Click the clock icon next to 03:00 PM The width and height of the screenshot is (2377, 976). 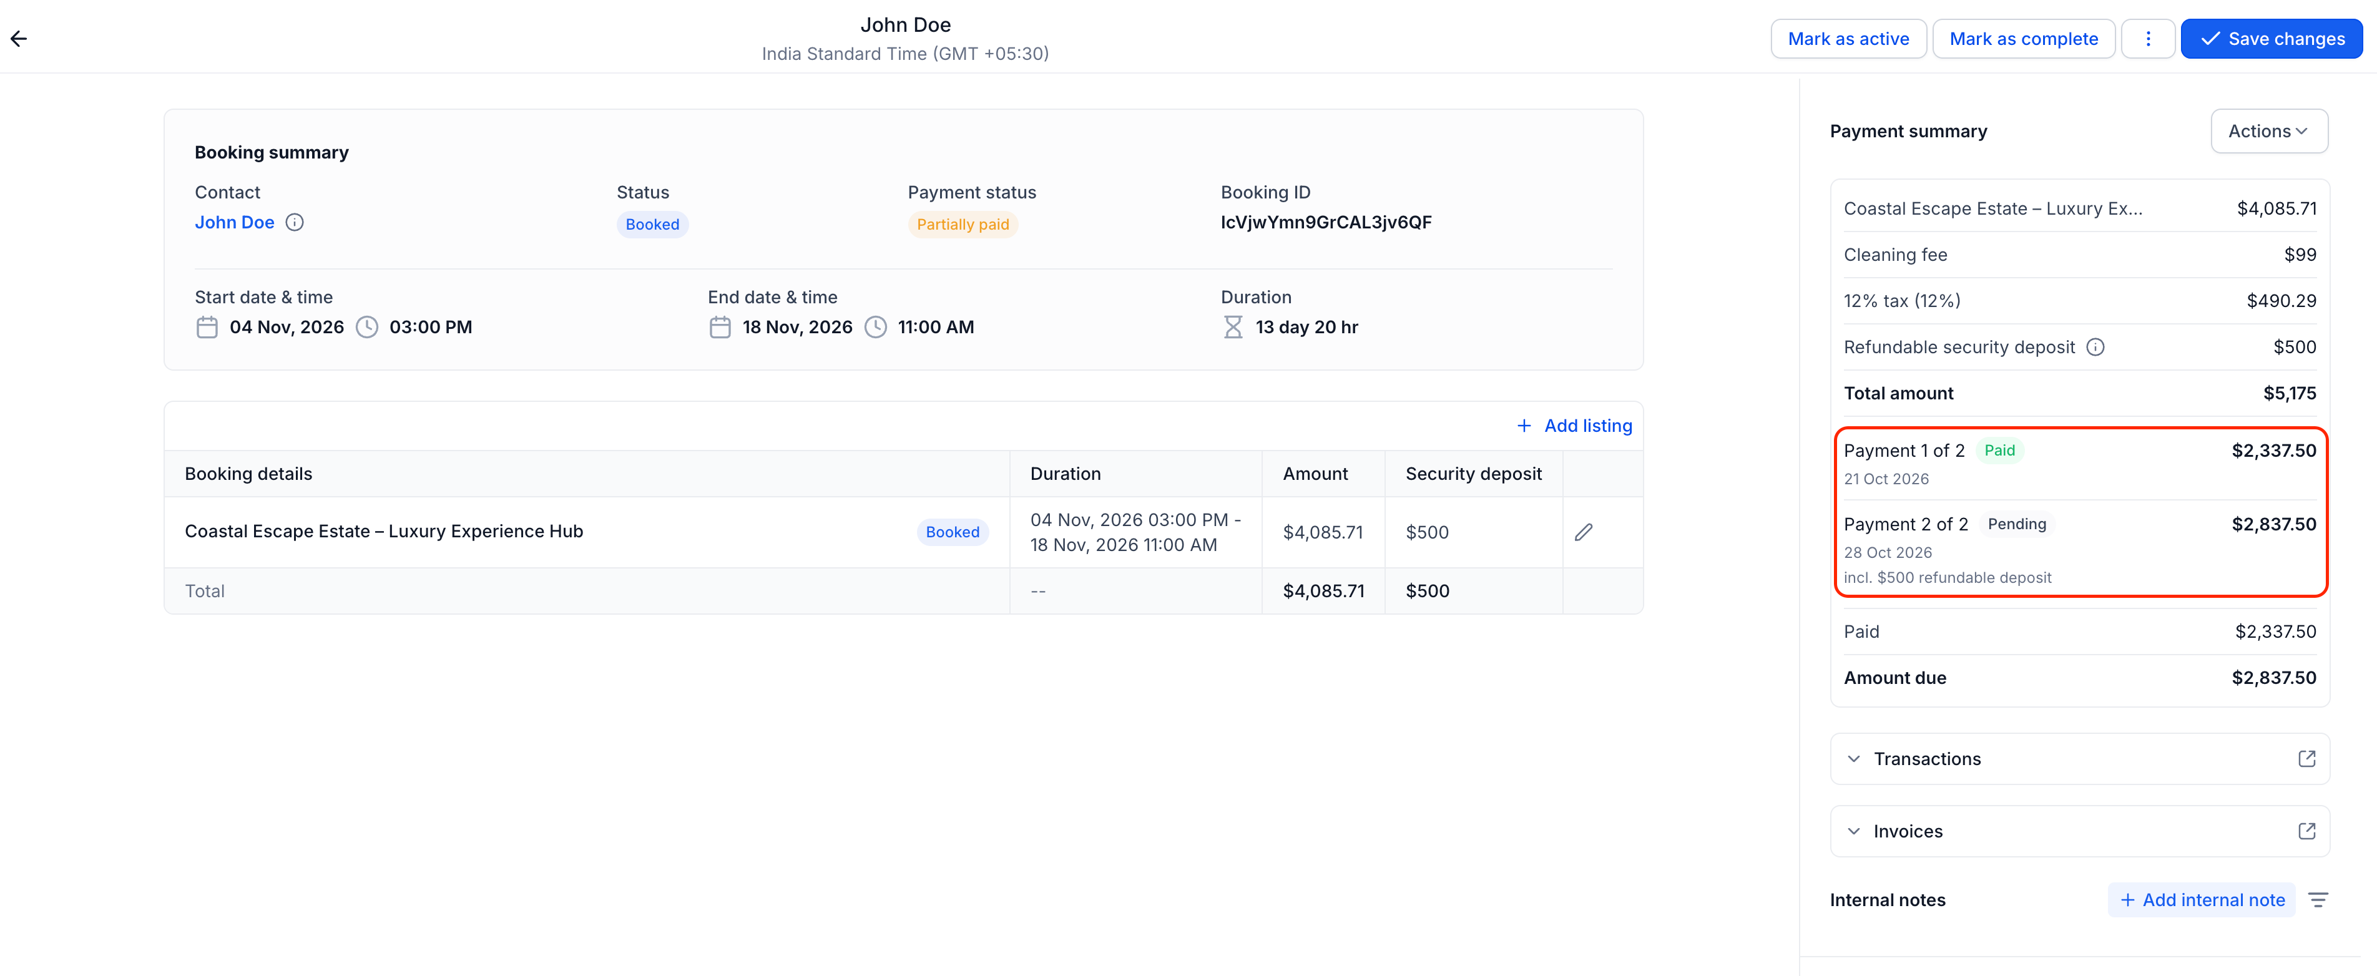pos(367,328)
